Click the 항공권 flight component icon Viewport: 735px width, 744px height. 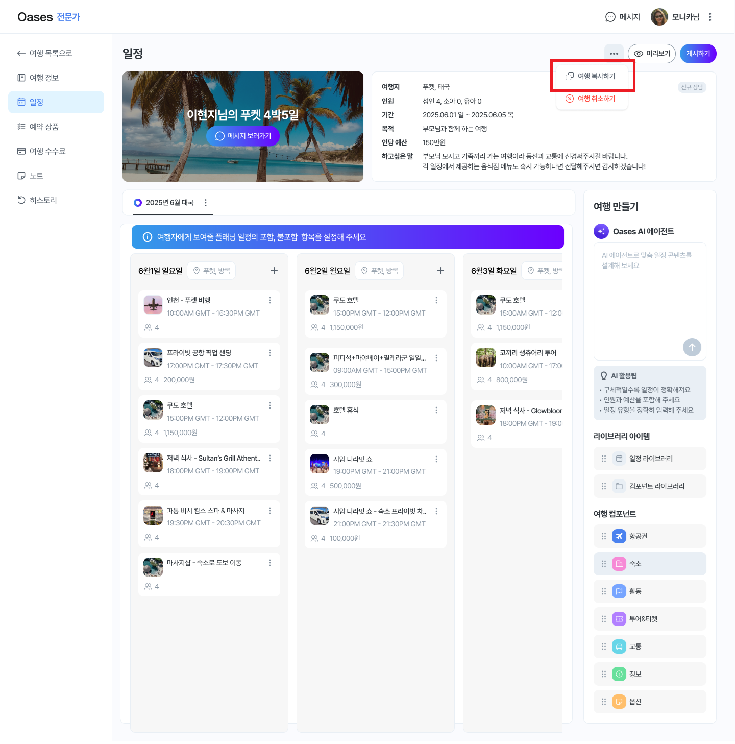point(619,536)
